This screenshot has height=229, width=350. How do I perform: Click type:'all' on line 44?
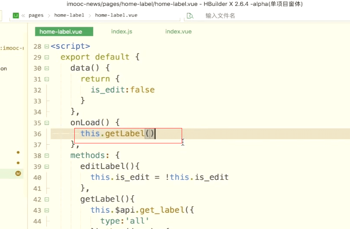point(125,221)
